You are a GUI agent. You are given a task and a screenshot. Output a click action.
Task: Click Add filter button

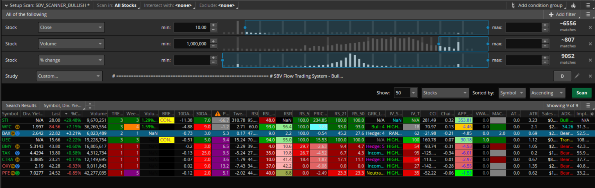click(562, 14)
